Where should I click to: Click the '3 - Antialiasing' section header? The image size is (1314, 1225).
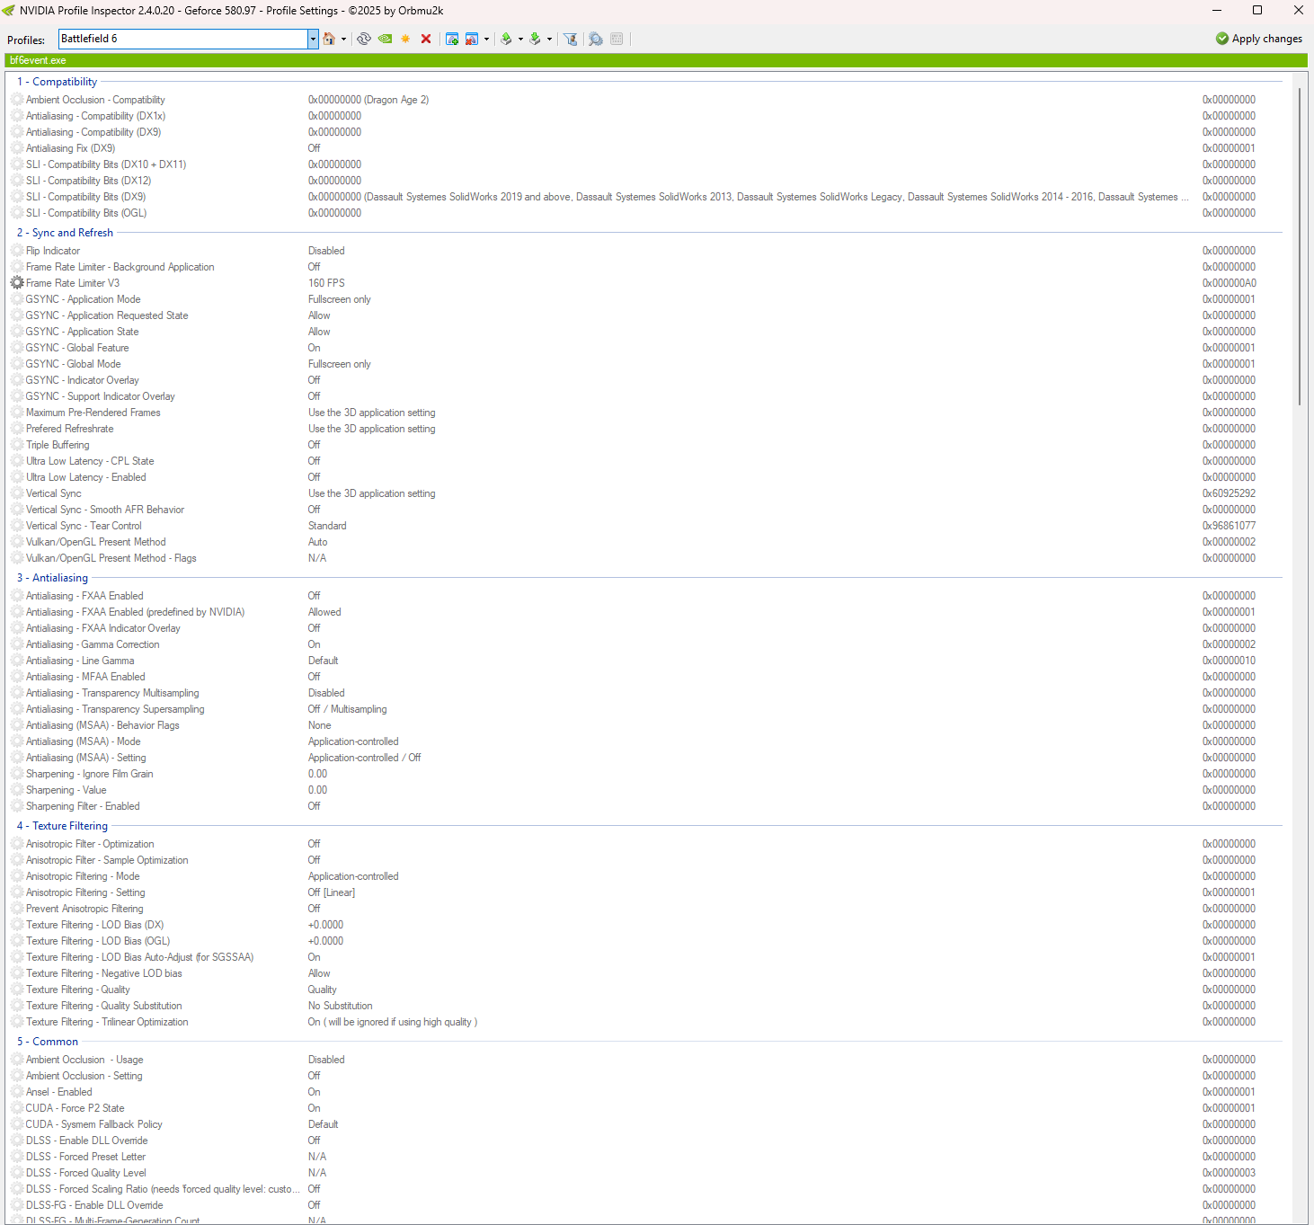pos(52,578)
